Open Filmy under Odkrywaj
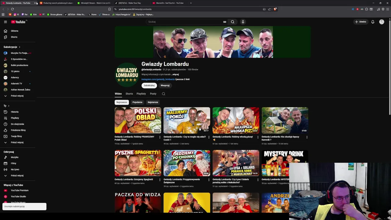This screenshot has height=220, width=391. pyautogui.click(x=13, y=163)
